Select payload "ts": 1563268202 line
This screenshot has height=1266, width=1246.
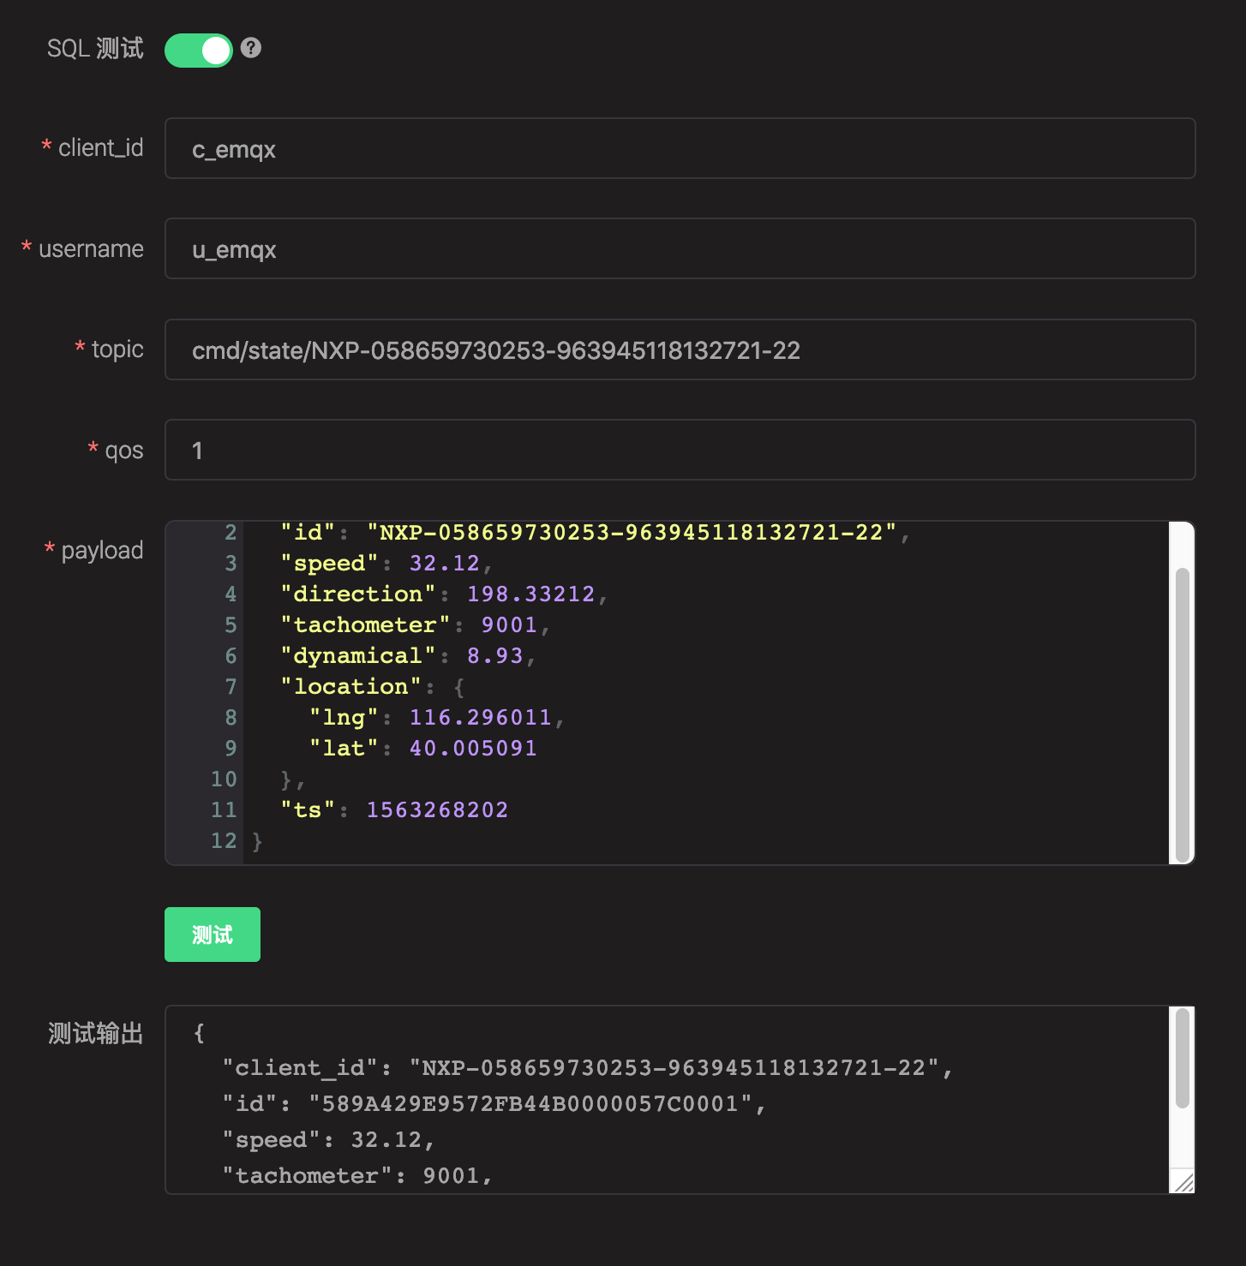pyautogui.click(x=394, y=810)
